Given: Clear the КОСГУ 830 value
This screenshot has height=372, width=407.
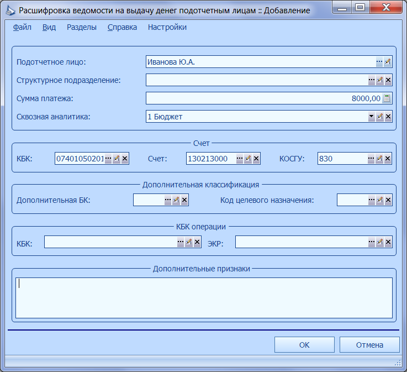Looking at the screenshot, I should coord(388,159).
